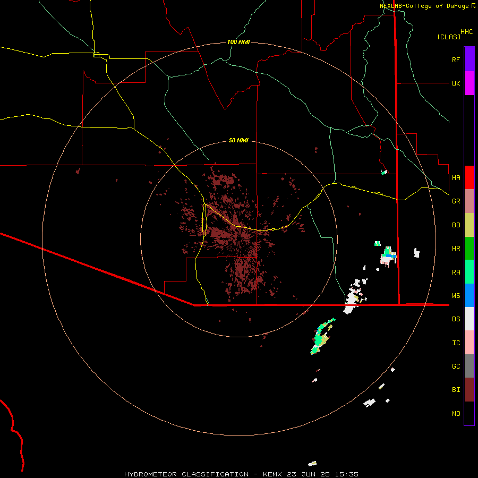This screenshot has width=478, height=478.
Task: Click the DS white legend swatch
Action: [x=469, y=319]
